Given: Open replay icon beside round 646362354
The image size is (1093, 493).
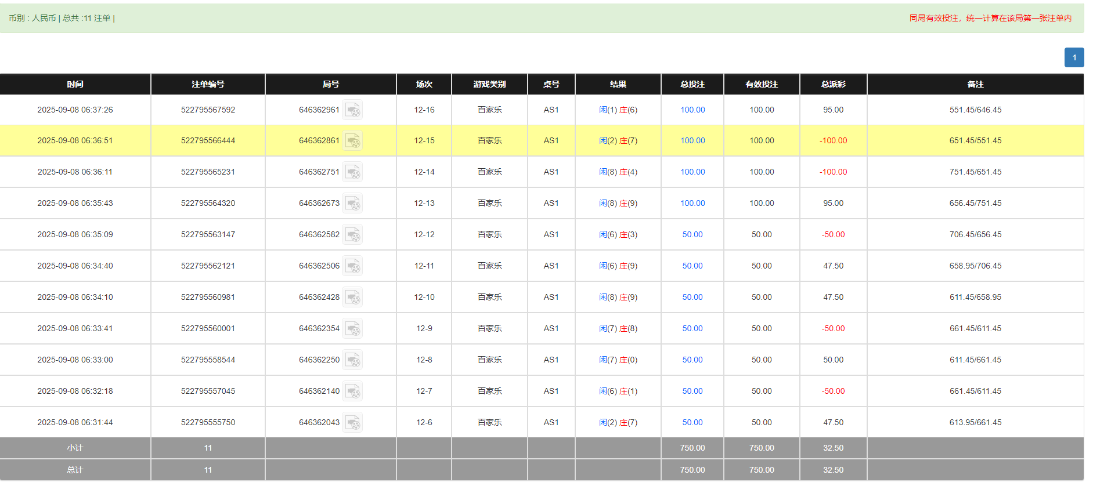Looking at the screenshot, I should click(x=352, y=329).
